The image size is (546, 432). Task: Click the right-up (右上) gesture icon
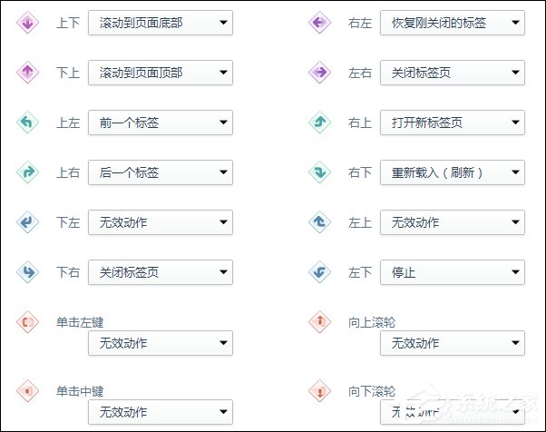(x=319, y=123)
